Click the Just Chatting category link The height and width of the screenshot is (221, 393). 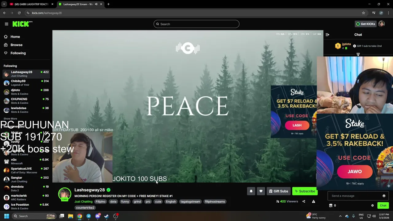point(83,202)
